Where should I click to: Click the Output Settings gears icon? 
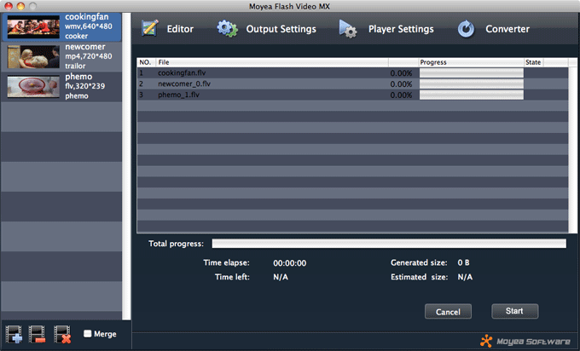tap(227, 29)
